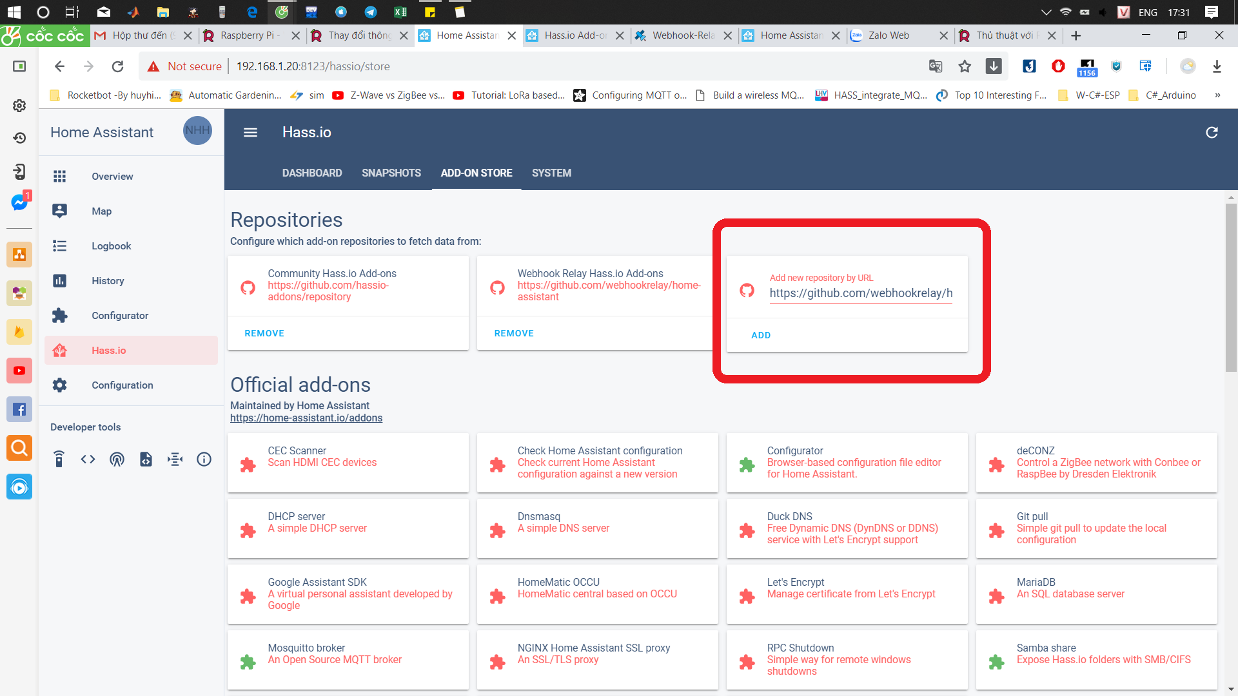Open Info developer tool icon

(204, 459)
